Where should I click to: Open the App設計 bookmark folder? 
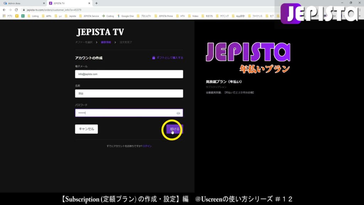tap(239, 16)
